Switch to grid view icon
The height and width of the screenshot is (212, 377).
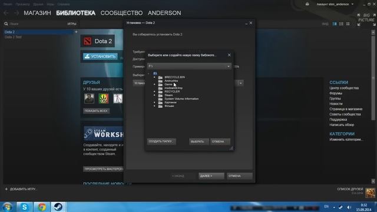[348, 24]
